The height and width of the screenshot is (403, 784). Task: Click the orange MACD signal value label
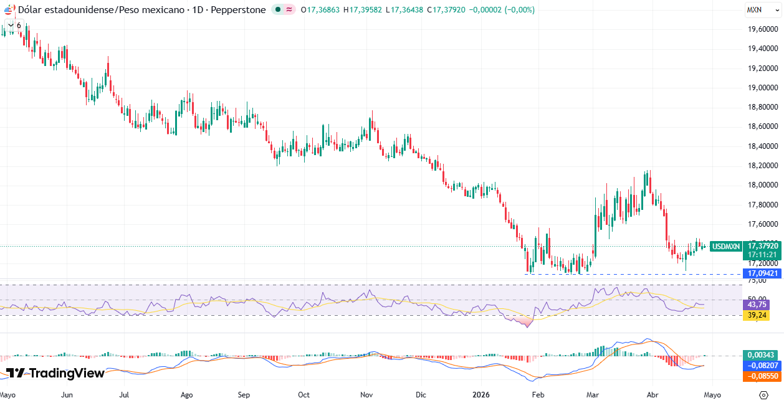pyautogui.click(x=763, y=376)
